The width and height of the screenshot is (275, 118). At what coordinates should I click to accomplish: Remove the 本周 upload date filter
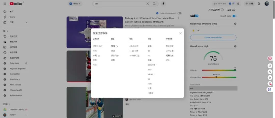pyautogui.click(x=99, y=56)
